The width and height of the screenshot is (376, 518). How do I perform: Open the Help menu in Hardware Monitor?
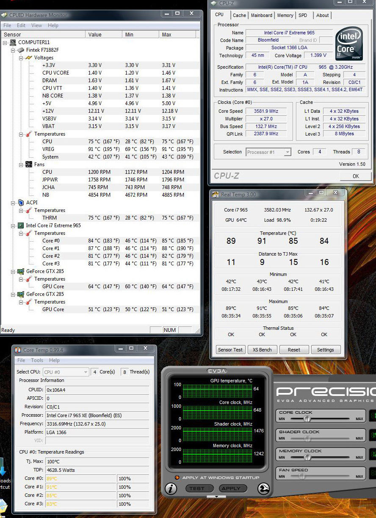[53, 25]
